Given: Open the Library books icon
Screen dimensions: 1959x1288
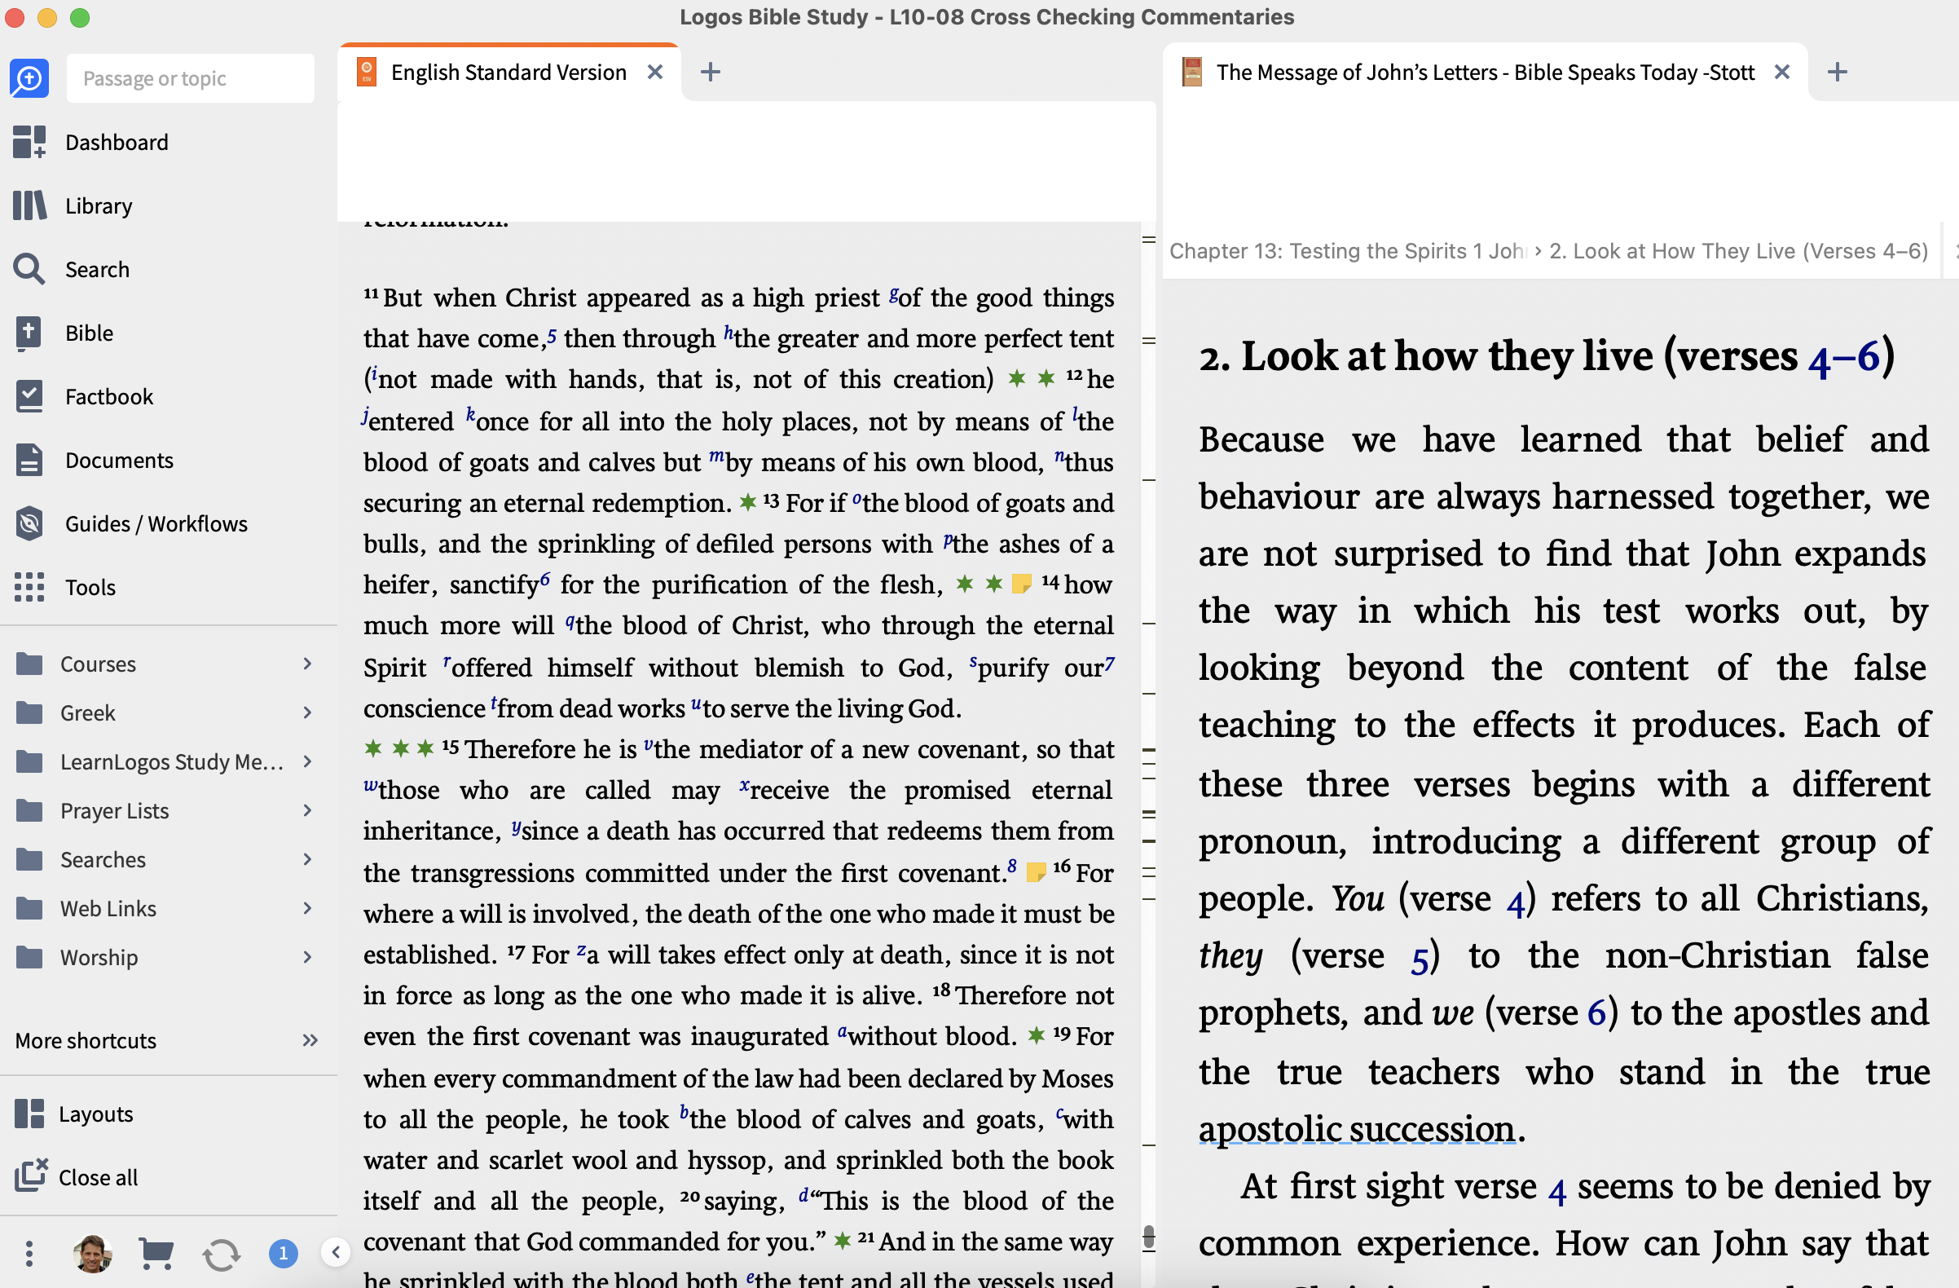Looking at the screenshot, I should click(x=29, y=205).
